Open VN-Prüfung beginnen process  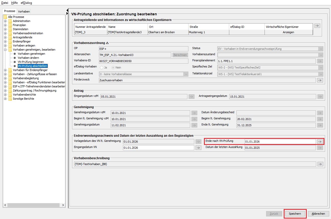31,62
